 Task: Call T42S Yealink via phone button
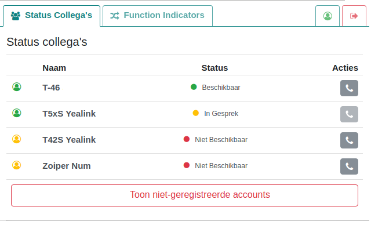tap(349, 140)
